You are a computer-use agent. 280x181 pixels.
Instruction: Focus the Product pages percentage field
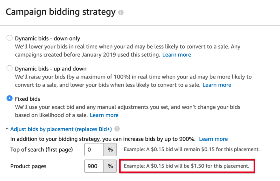coord(94,166)
